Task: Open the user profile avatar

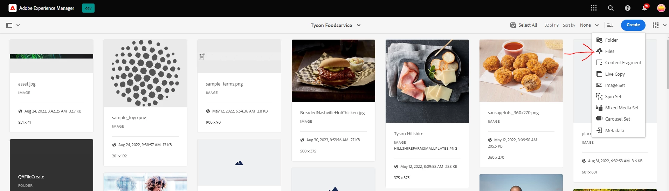Action: pyautogui.click(x=661, y=8)
